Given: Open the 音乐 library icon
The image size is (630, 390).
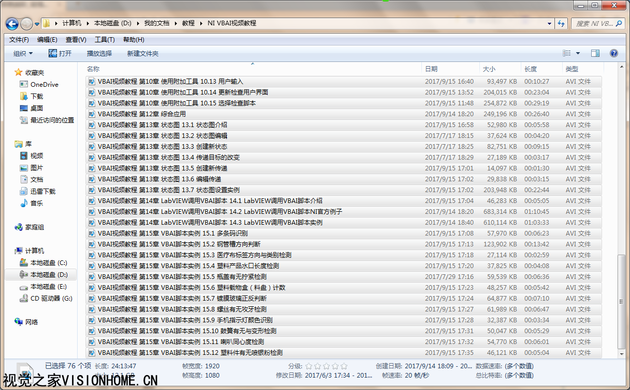Looking at the screenshot, I should pos(24,203).
